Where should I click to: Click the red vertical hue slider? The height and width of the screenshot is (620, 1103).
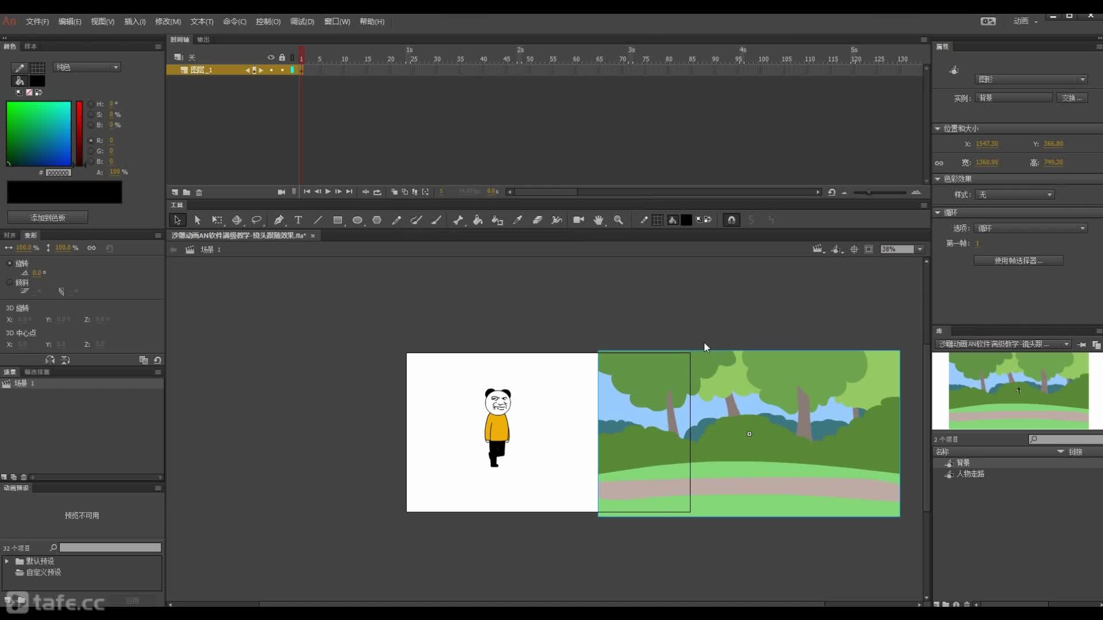pos(79,134)
